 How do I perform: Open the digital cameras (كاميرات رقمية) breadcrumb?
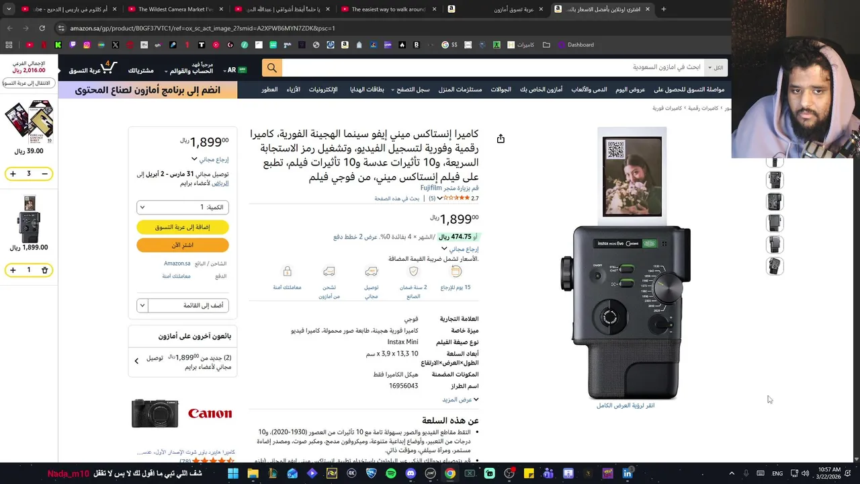pos(703,108)
